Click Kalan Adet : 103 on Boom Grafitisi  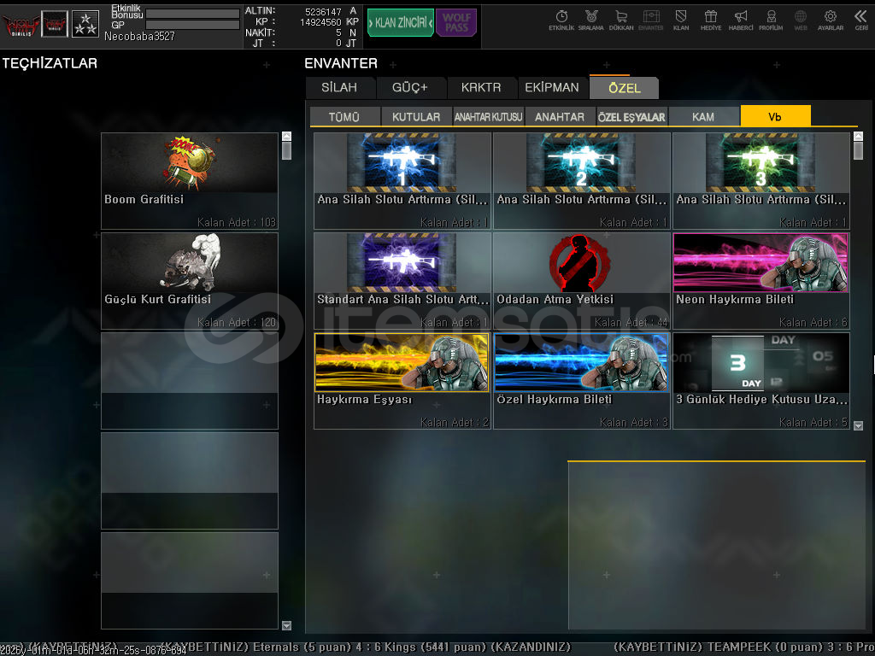[x=237, y=223]
